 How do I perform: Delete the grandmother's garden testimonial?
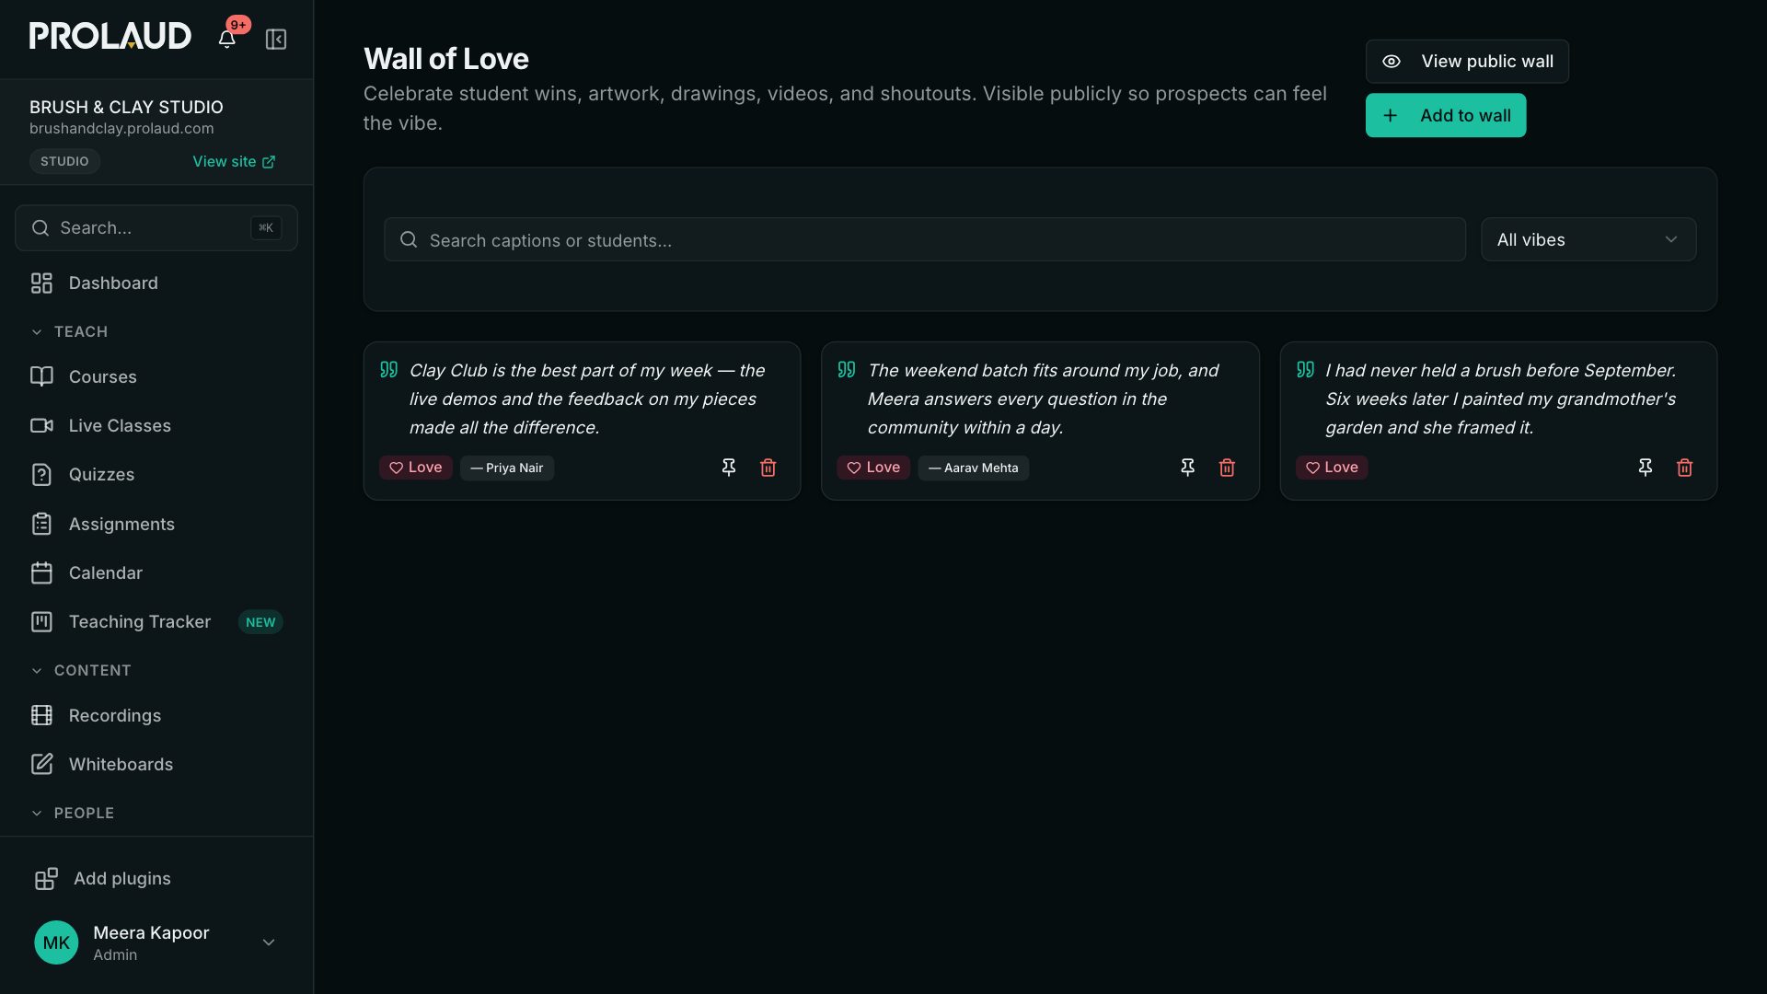click(x=1685, y=468)
